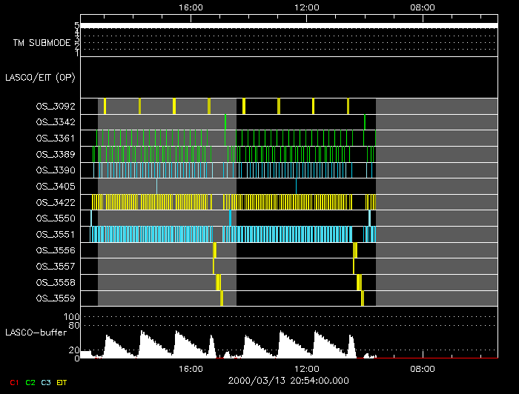
Task: Click the C3 legend entry
Action: pos(46,381)
